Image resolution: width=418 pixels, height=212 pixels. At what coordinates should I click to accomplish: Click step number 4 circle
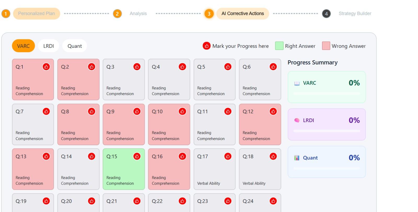[x=326, y=14]
